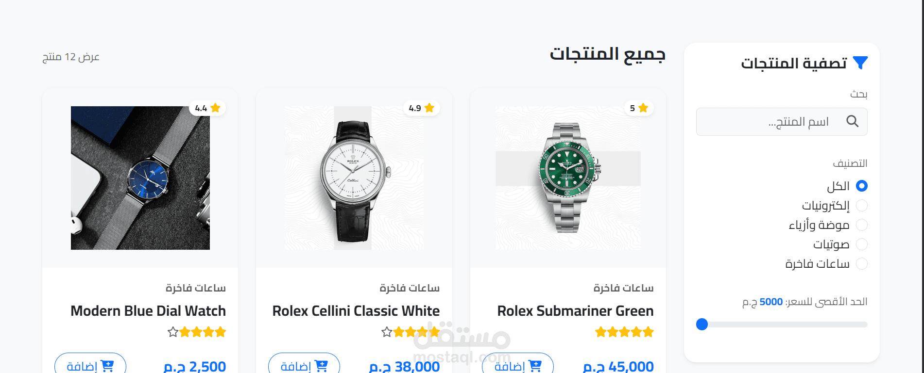Viewport: 924px width, 373px height.
Task: Select the ساعات فاخرة filter radio button
Action: (x=862, y=264)
